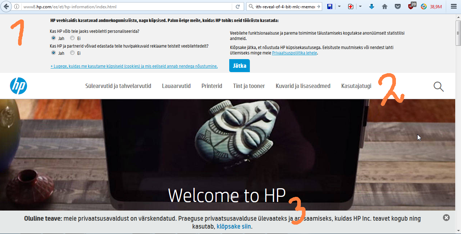This screenshot has height=234, width=461.
Task: Click the vertical scrollbar thumb
Action: (x=458, y=33)
